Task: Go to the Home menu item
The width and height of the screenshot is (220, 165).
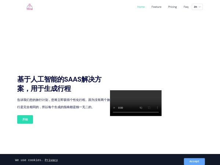Action: point(141,7)
